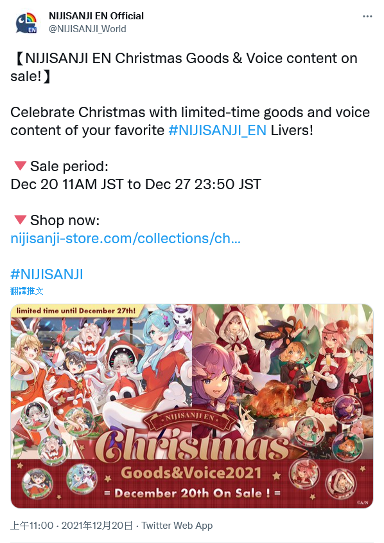Click the NIJISANJI EN Official display name

tap(96, 16)
